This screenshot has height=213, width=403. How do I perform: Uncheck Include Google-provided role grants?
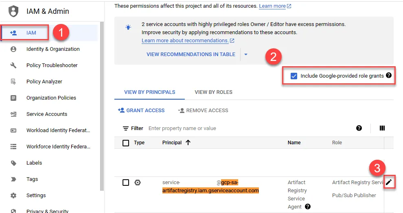tap(294, 76)
